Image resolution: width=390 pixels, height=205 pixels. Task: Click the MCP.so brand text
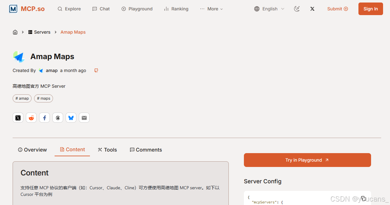click(x=33, y=9)
